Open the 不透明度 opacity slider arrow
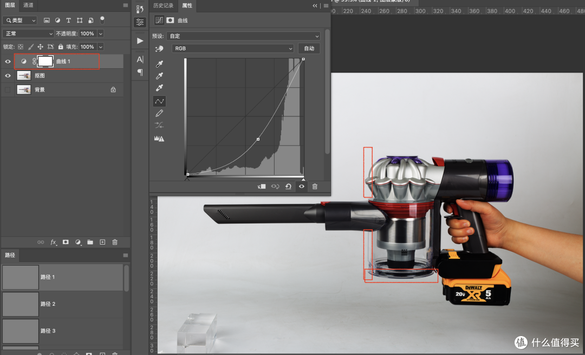 [100, 34]
